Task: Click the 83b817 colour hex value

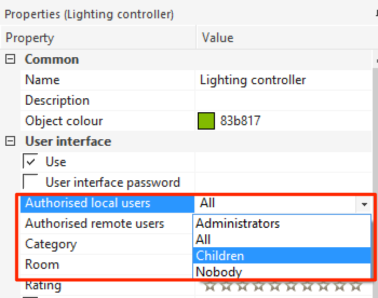Action: pos(240,121)
